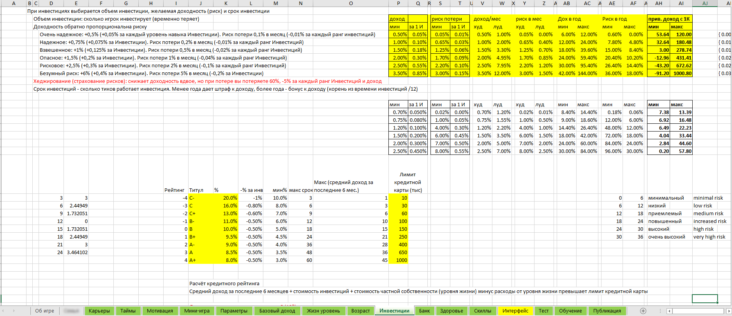Image resolution: width=732 pixels, height=316 pixels.
Task: Select column AH header
Action: [658, 3]
